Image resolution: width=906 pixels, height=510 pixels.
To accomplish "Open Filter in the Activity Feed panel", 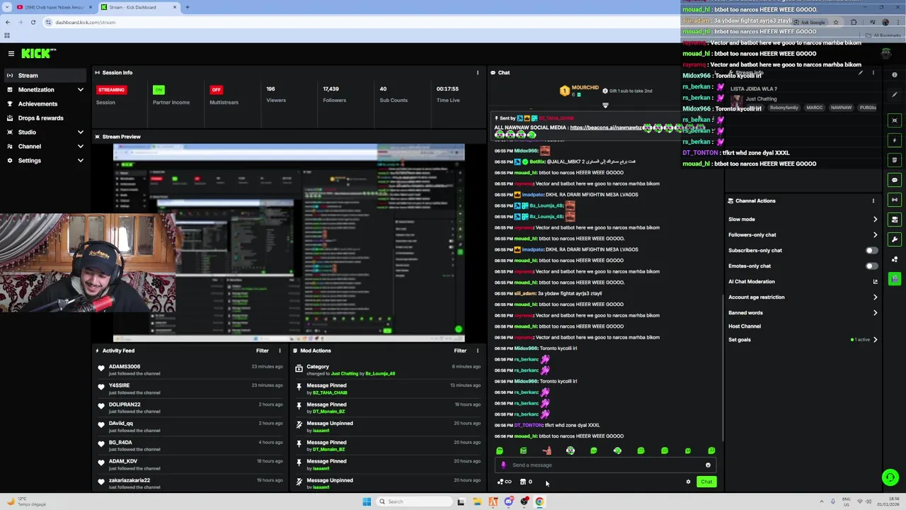I will point(262,351).
